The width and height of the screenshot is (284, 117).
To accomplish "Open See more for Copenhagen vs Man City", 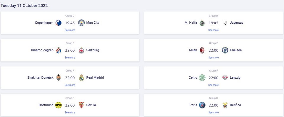I will coord(70,30).
